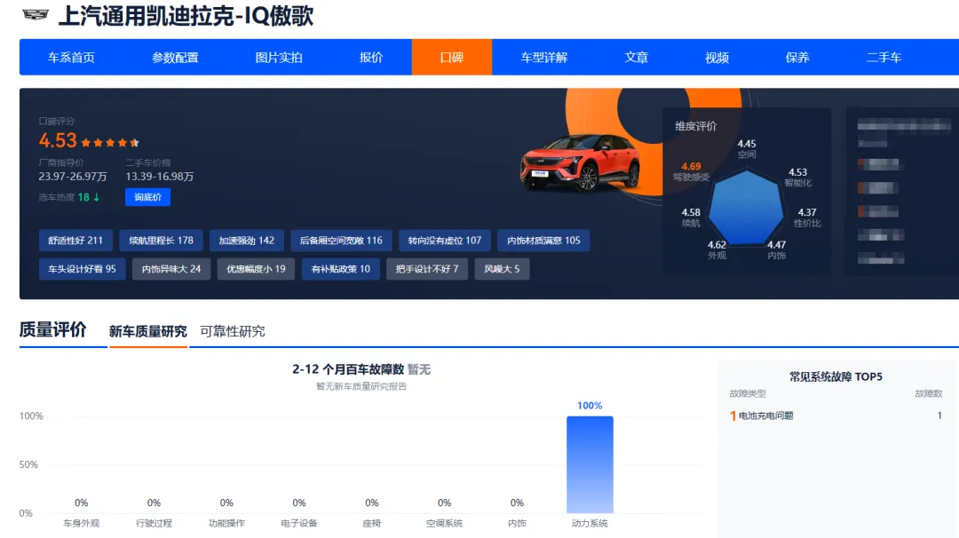Select the 口碑 tab

(x=451, y=58)
